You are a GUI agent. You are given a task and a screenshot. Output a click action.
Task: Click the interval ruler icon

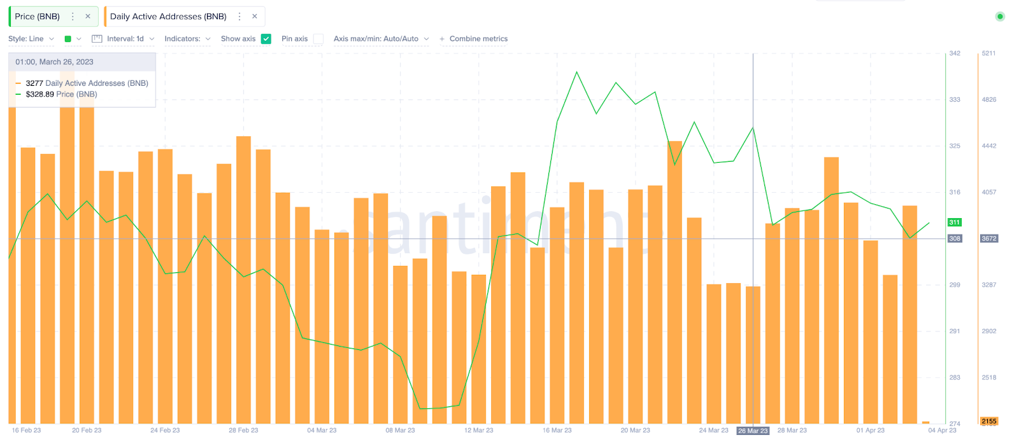coord(97,39)
